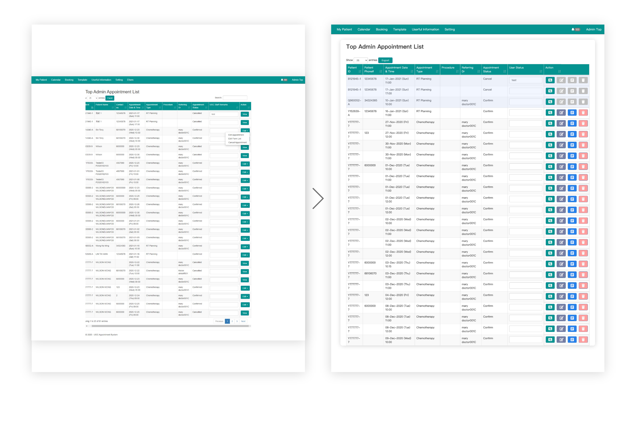
Task: Click the notification bell in the right design's navbar
Action: tap(573, 30)
